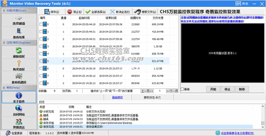The width and height of the screenshot is (266, 136).
Task: Open Interface Language (界面语言) sidebar item
Action: (19, 123)
